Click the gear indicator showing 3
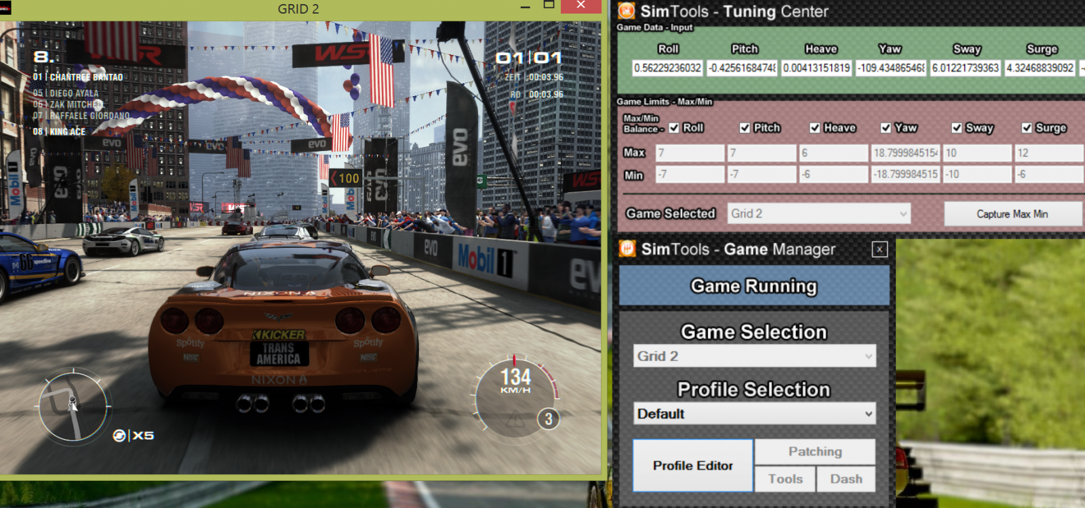 (549, 419)
